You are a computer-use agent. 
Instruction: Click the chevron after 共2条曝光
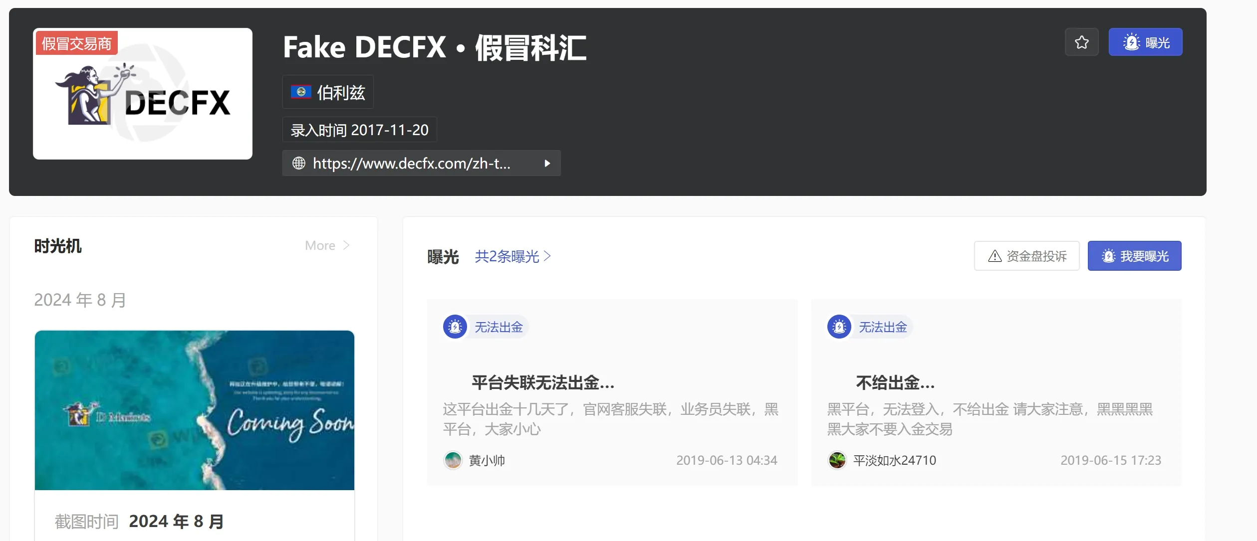pyautogui.click(x=547, y=256)
